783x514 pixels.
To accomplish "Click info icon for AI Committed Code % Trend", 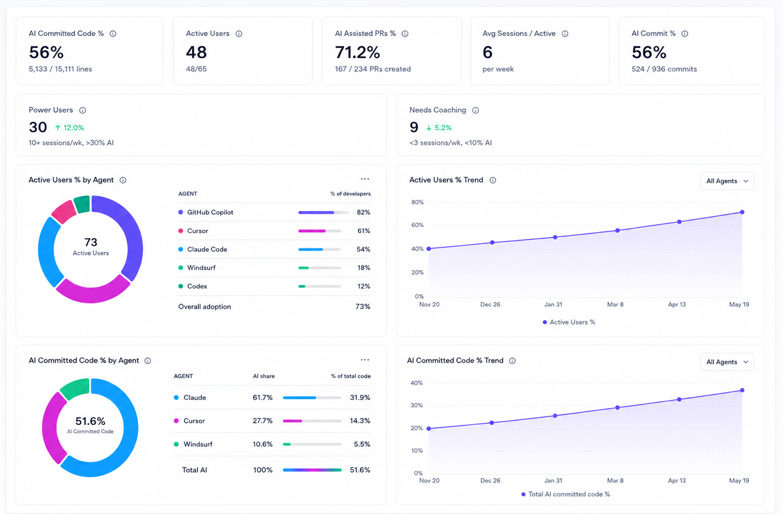I will (x=512, y=361).
